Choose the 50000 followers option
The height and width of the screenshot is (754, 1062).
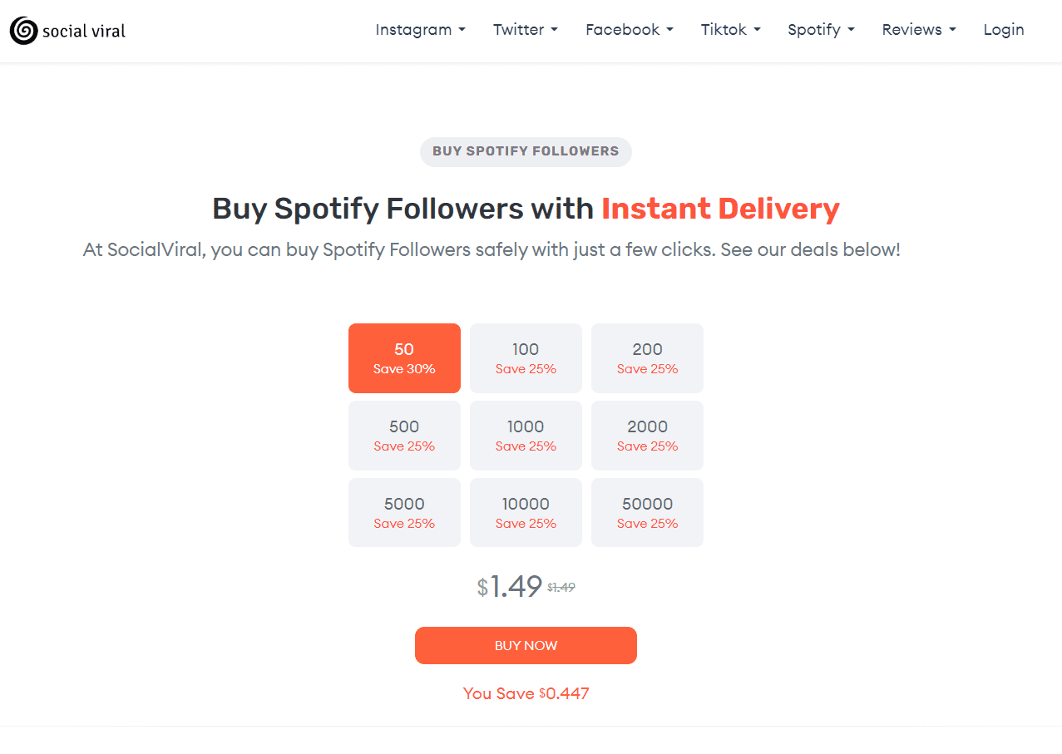click(647, 512)
